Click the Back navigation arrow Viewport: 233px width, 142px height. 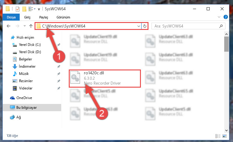(8, 26)
